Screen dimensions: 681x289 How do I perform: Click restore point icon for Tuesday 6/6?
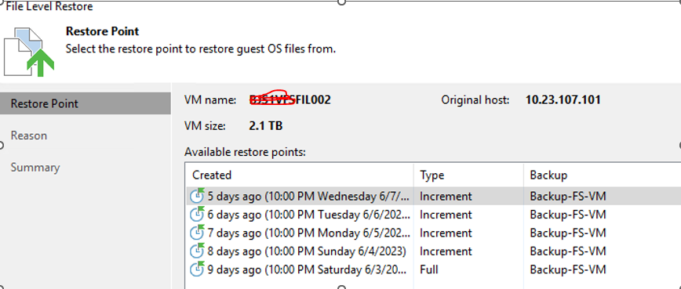coord(197,214)
